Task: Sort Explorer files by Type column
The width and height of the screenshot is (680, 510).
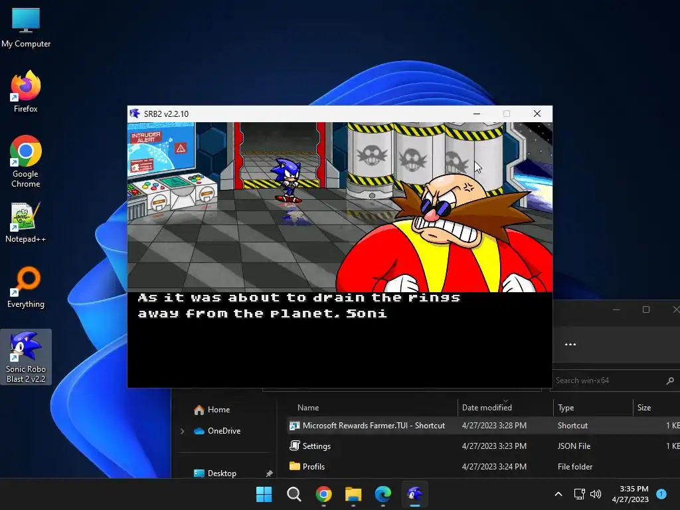Action: click(x=566, y=408)
